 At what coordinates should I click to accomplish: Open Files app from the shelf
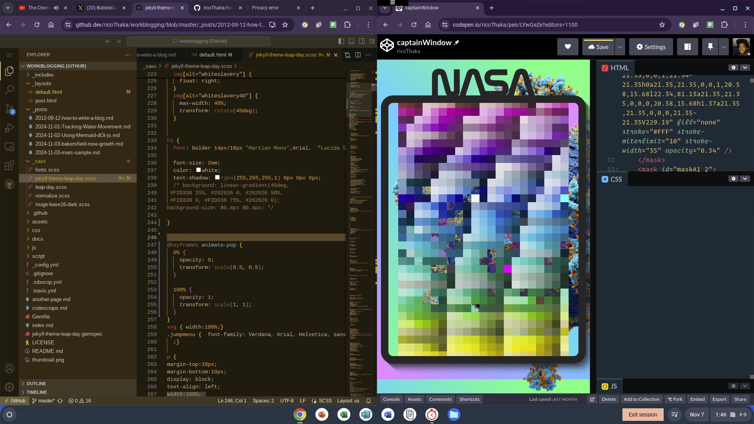pos(454,415)
